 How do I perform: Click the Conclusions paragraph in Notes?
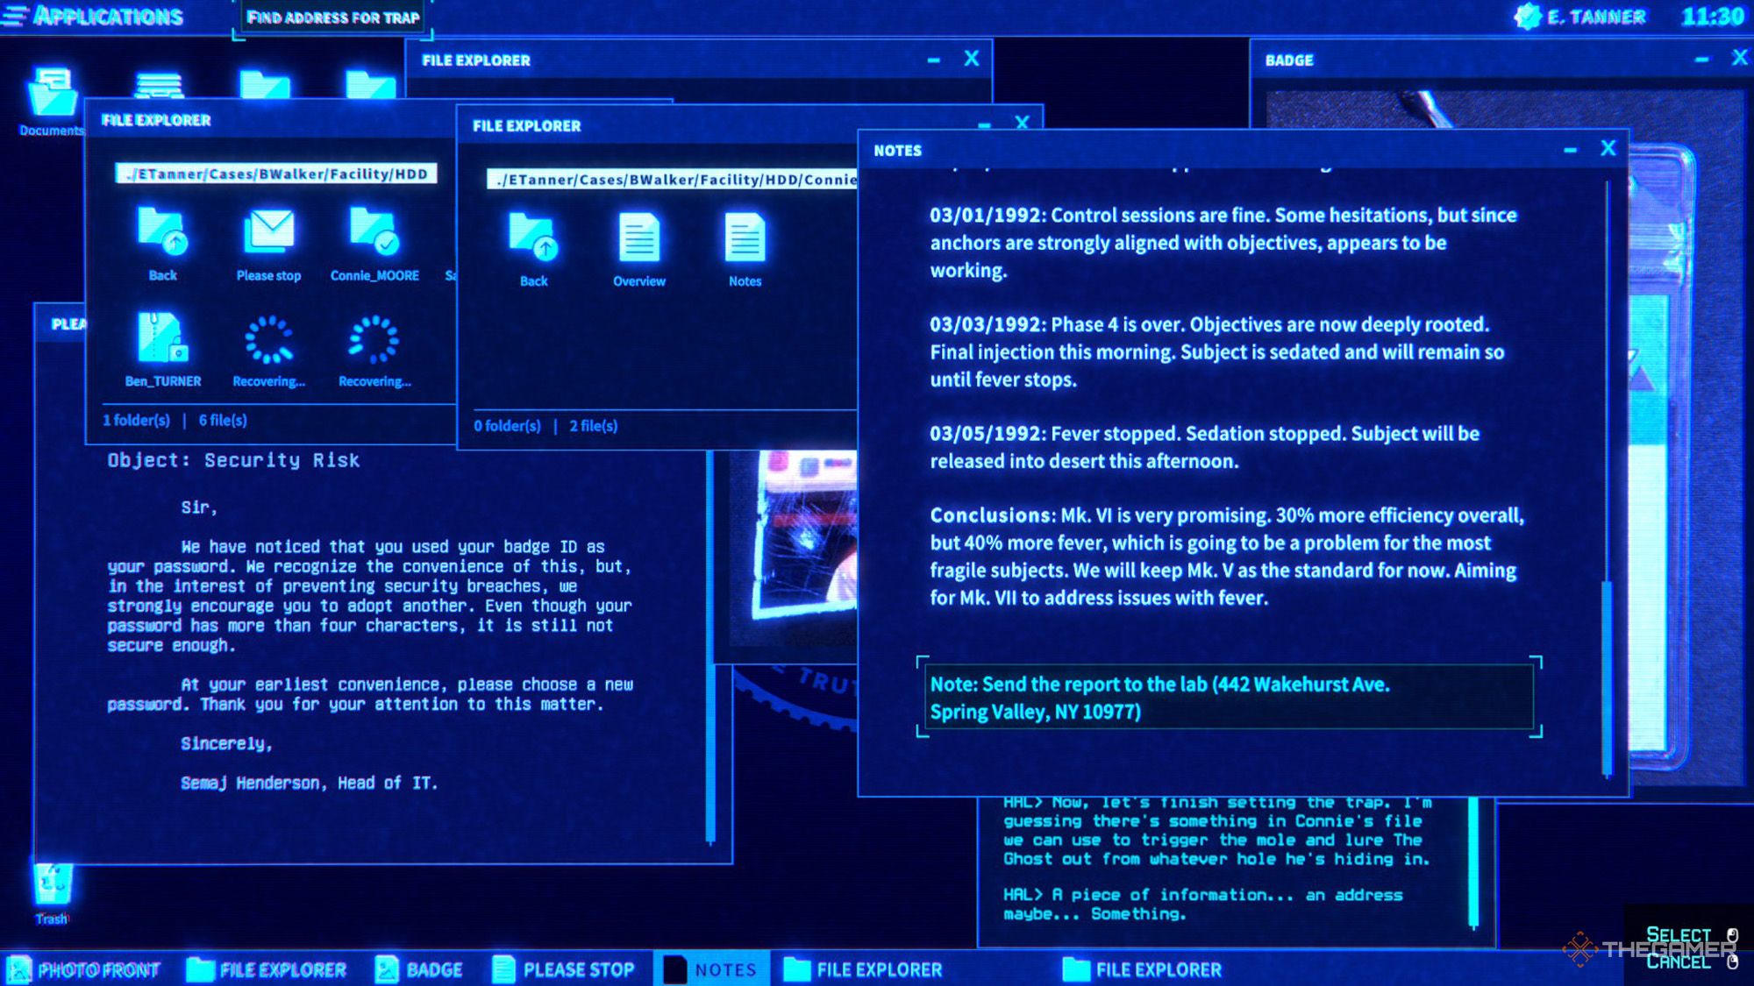point(1227,557)
